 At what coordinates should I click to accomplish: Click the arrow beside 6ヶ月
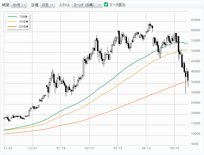pyautogui.click(x=24, y=5)
